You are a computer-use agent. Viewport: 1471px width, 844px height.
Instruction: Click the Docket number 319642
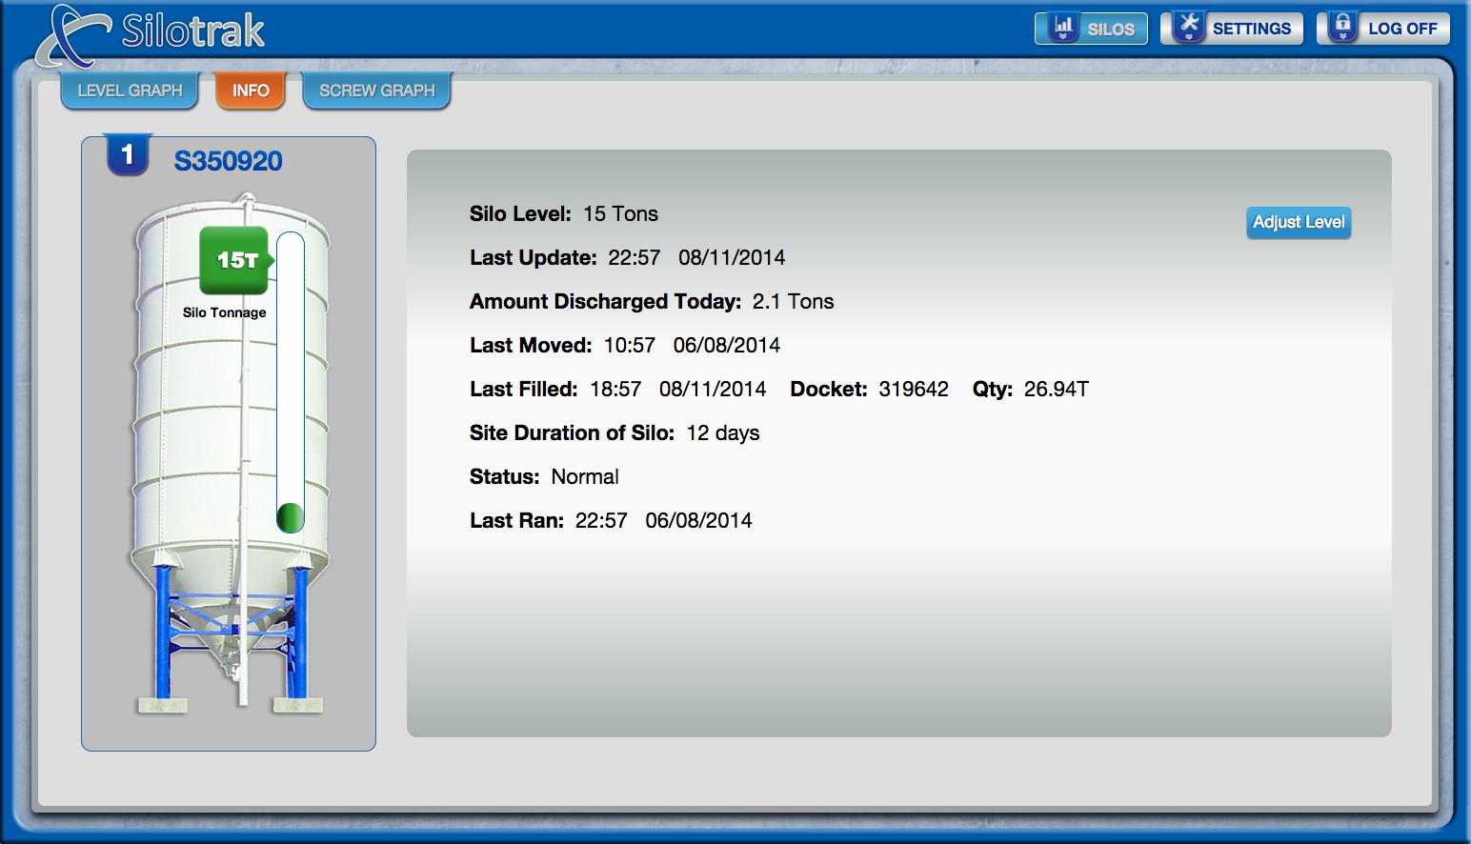[x=913, y=389]
